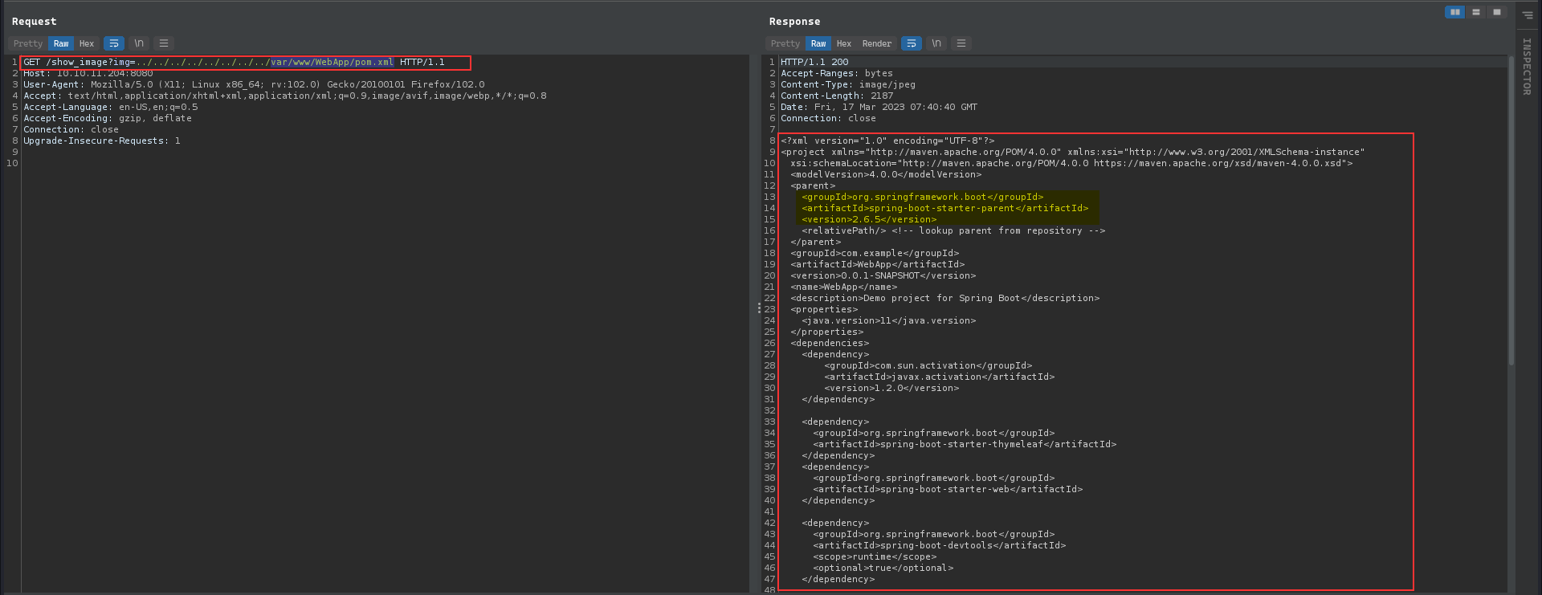The image size is (1542, 595).
Task: Click the Content-Type: image/jpeg header
Action: [x=848, y=84]
